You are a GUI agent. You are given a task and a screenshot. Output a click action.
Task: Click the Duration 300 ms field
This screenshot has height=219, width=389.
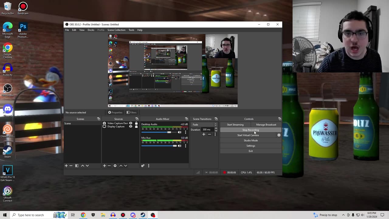(x=208, y=130)
